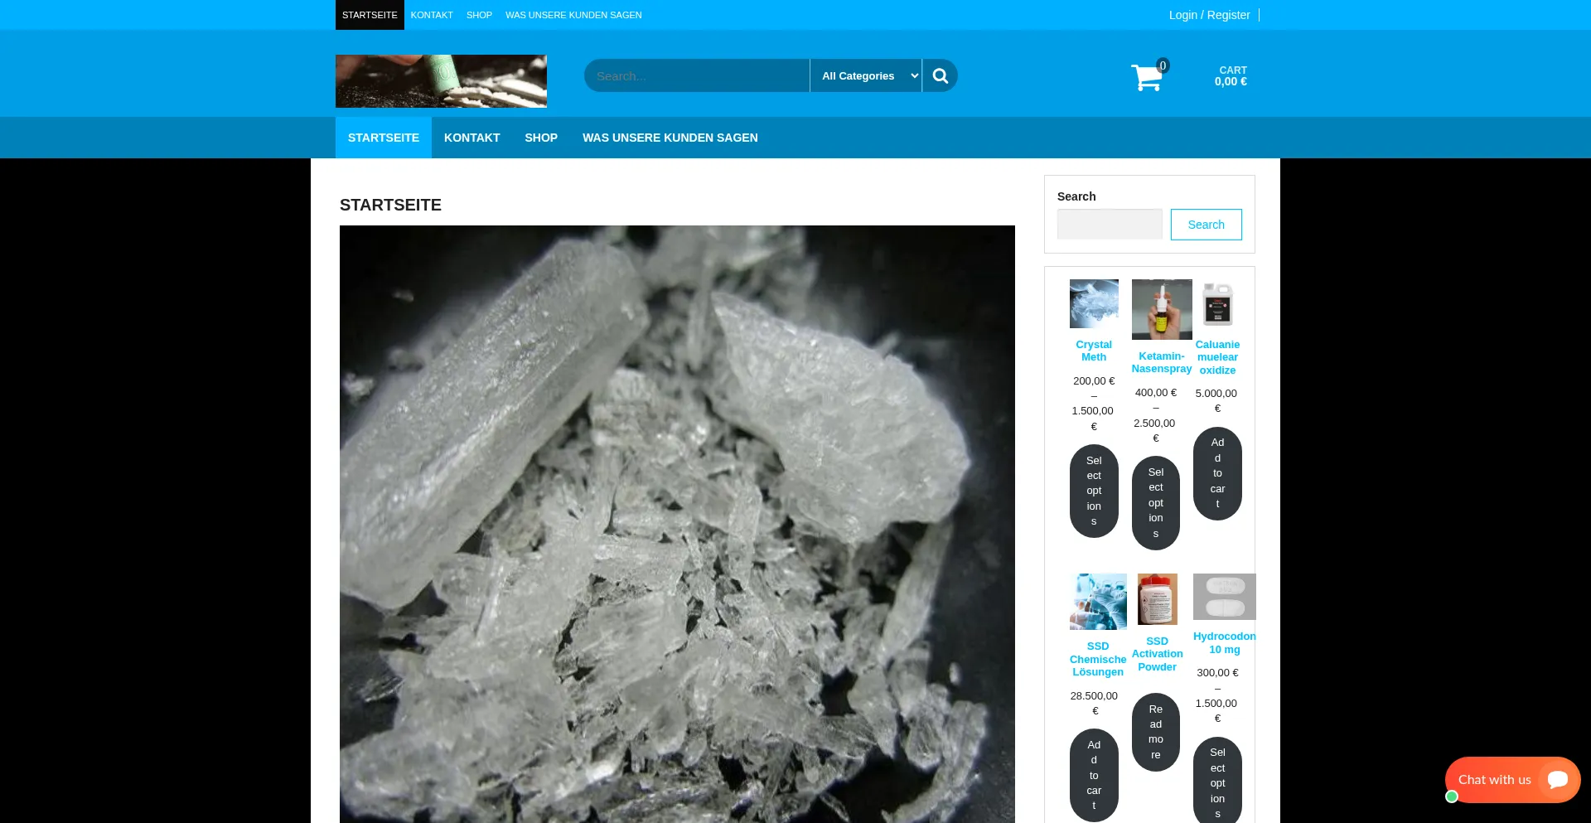The width and height of the screenshot is (1591, 823).
Task: Focus the header Search text field
Action: [696, 75]
